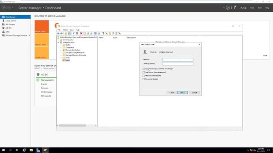Select DNS in the sidebar

(8, 32)
